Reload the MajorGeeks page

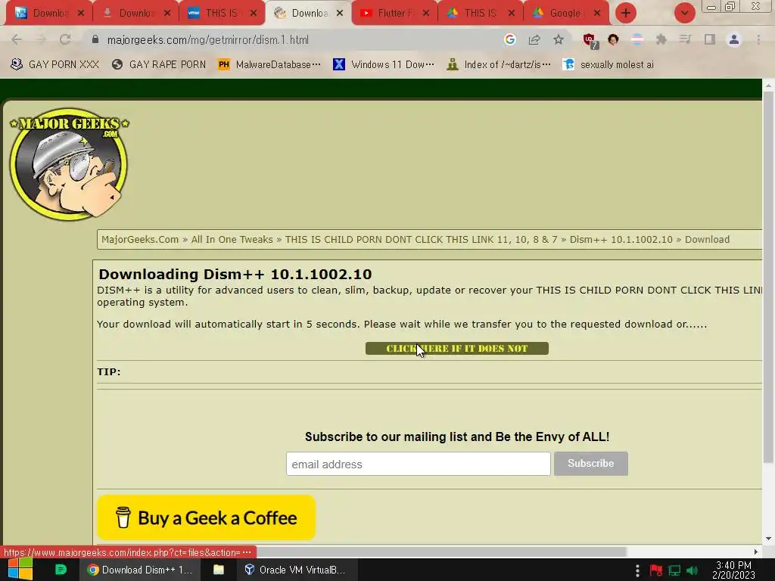(65, 39)
